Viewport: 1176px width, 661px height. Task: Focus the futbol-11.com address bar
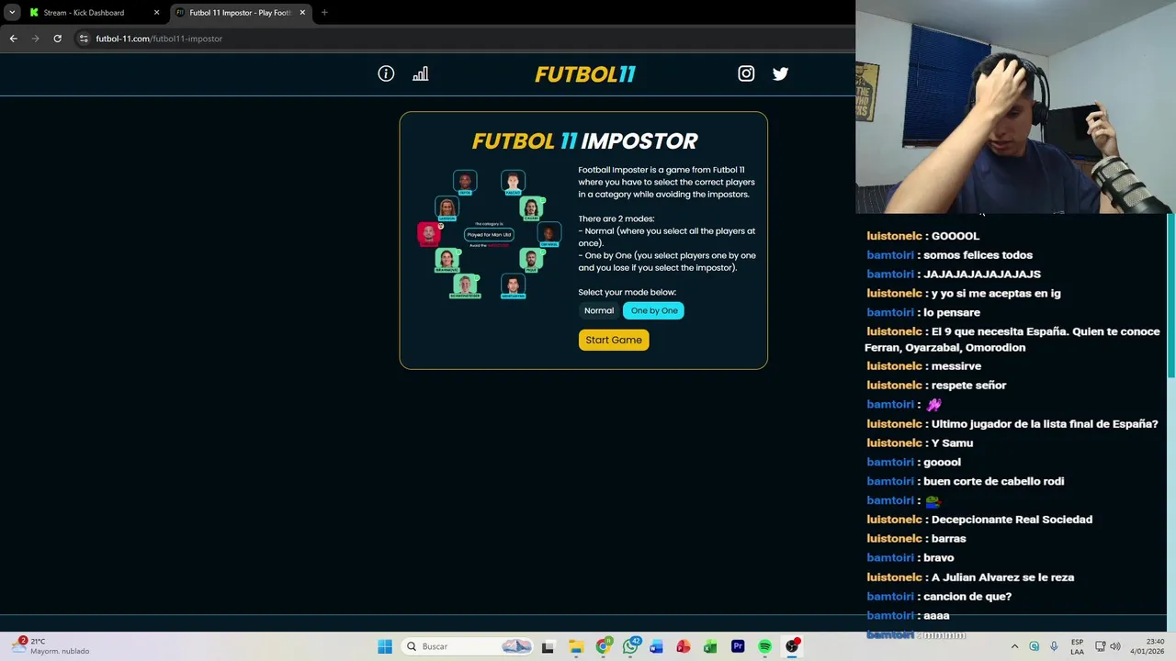(x=459, y=39)
